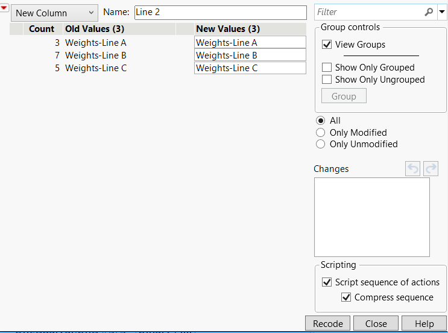Enable Show Only Grouped checkbox
The image size is (448, 333).
click(x=327, y=68)
